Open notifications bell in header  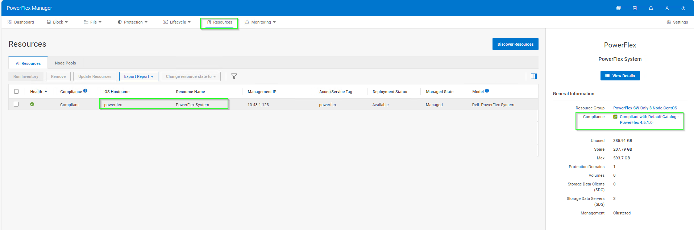tap(651, 8)
